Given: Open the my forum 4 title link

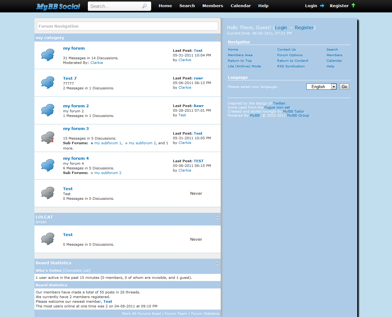Looking at the screenshot, I should click(76, 158).
